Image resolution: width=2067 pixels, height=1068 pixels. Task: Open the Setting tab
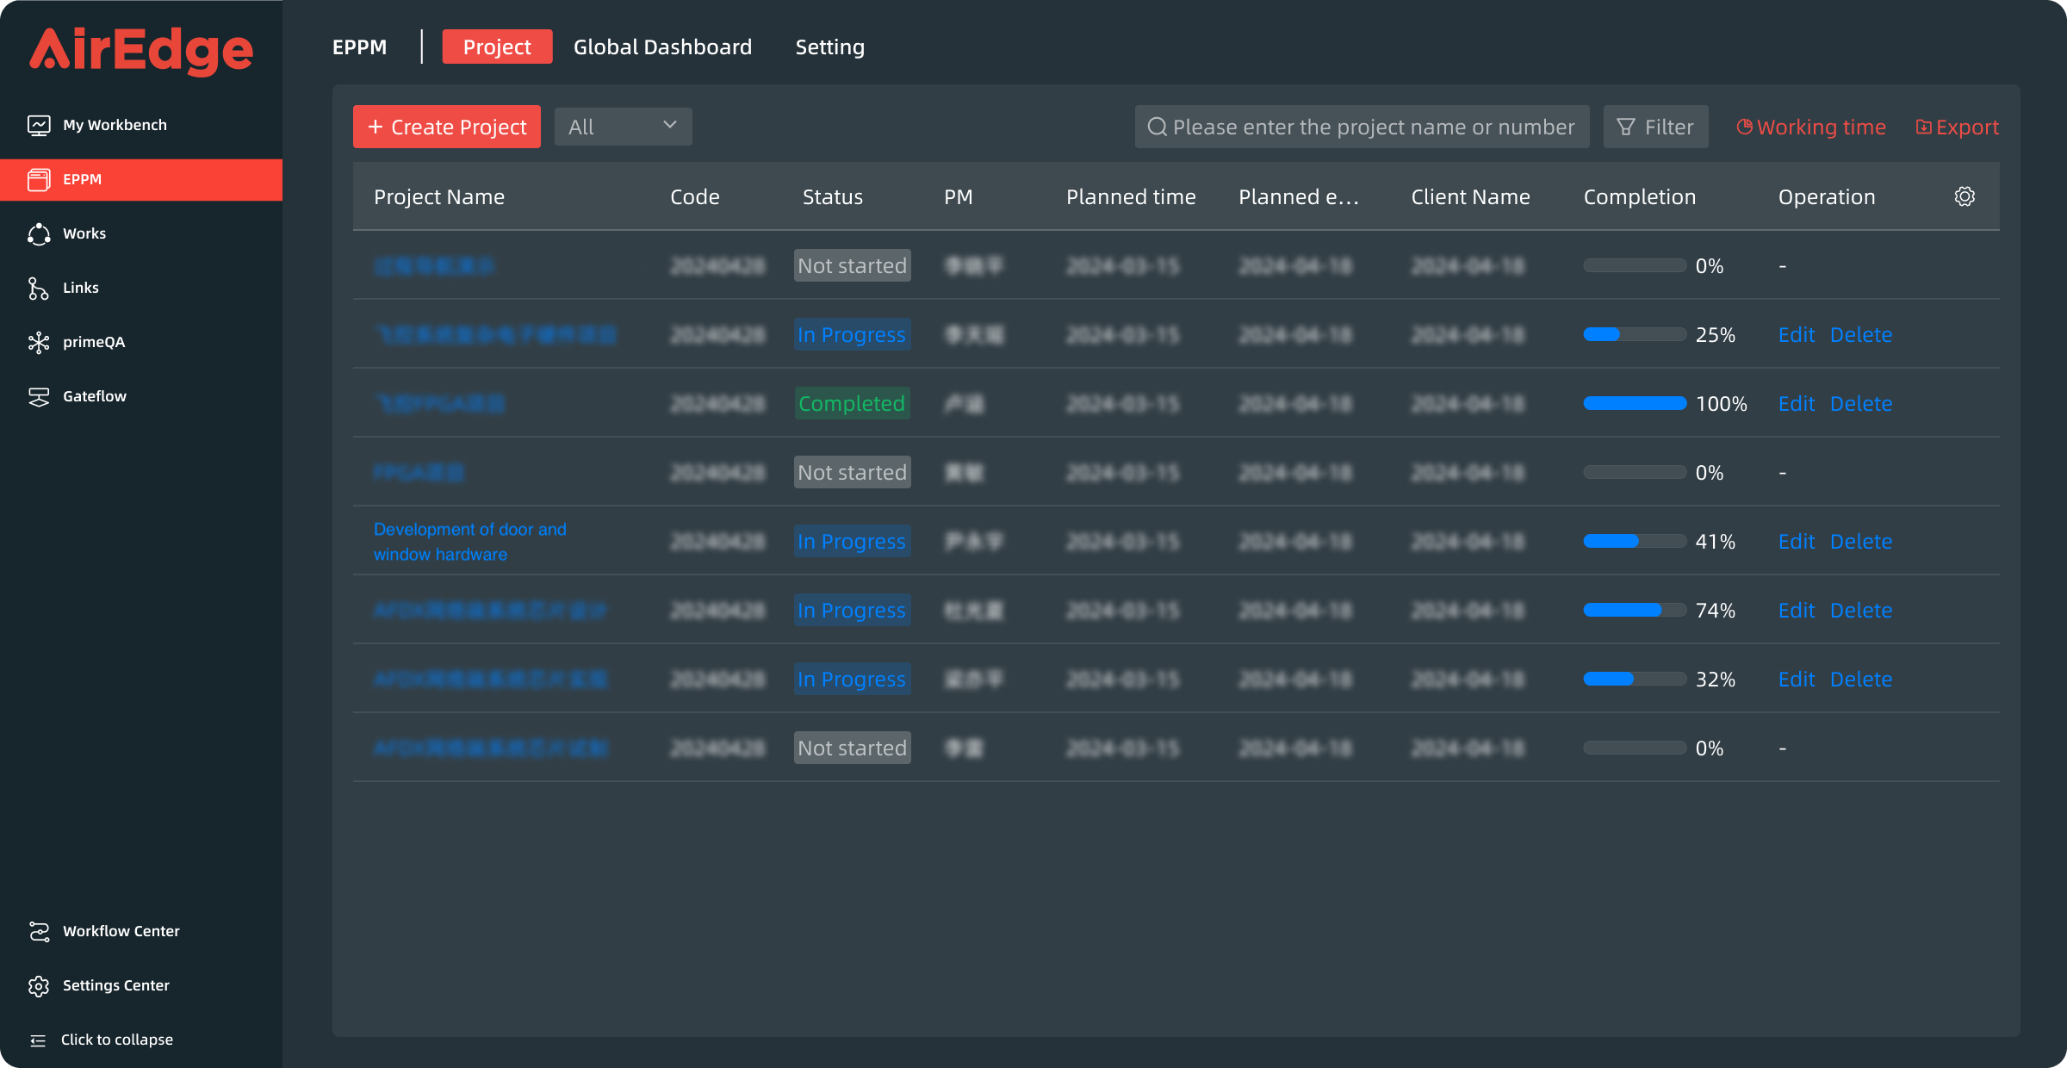click(829, 47)
